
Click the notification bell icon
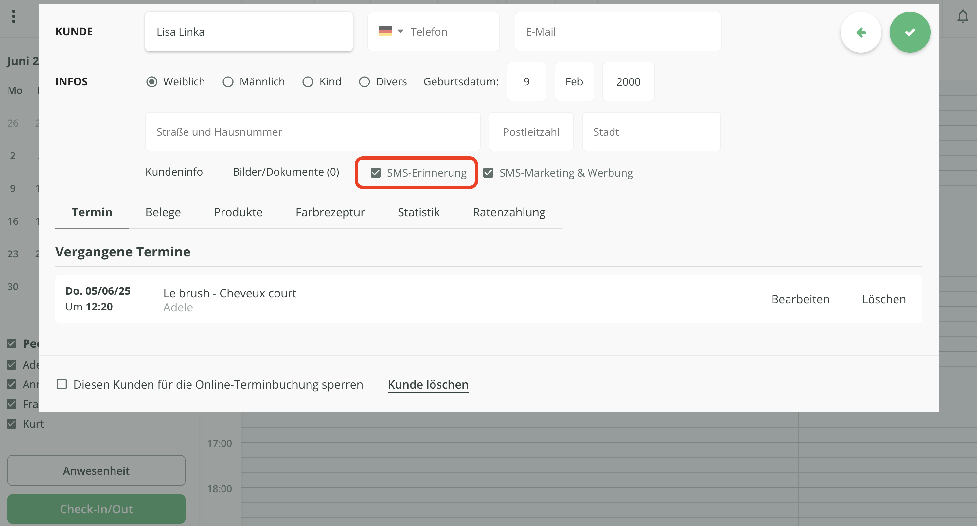(x=963, y=17)
